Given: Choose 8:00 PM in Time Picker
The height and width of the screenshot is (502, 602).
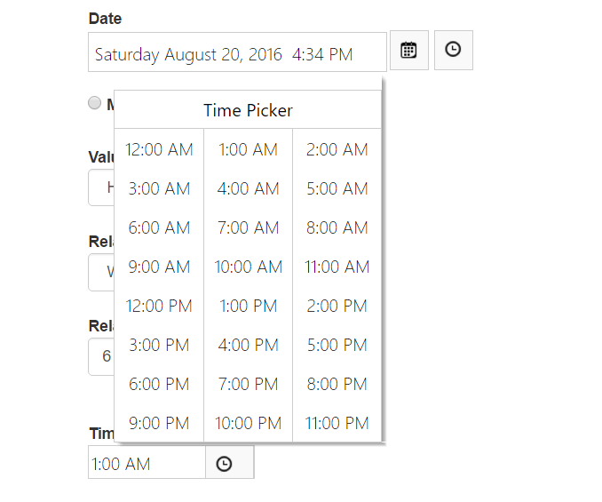Looking at the screenshot, I should point(337,384).
